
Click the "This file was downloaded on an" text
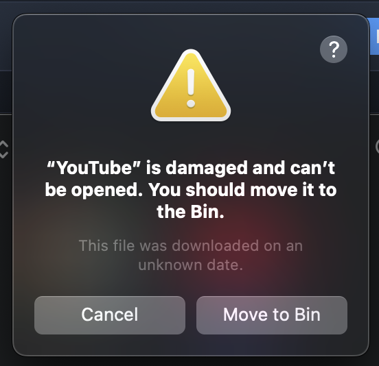click(x=191, y=245)
